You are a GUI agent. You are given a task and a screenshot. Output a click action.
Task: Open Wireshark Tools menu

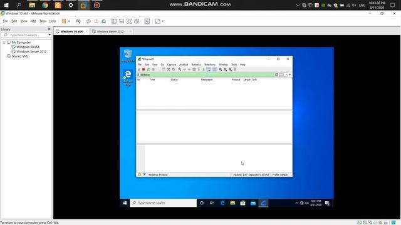click(x=234, y=64)
